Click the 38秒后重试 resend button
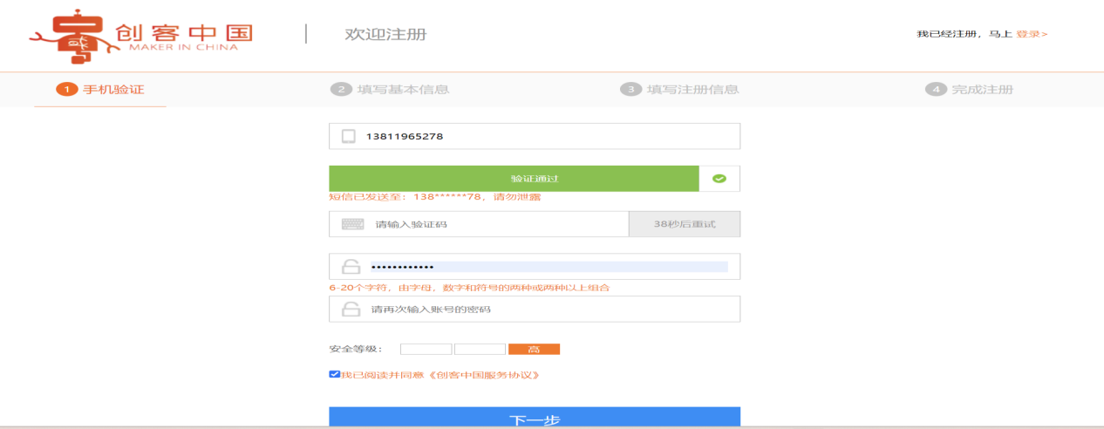1104x429 pixels. tap(685, 224)
